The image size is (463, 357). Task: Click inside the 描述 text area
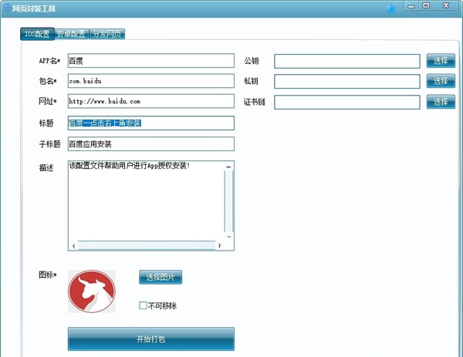(146, 200)
